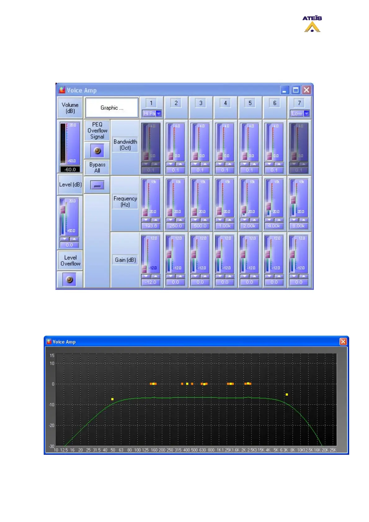Decrease band 1 frequency with the down arrow

(146, 220)
